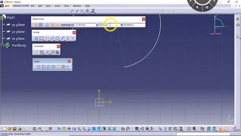Image resolution: width=241 pixels, height=136 pixels.
Task: Select the Profile polyline tool
Action: coord(37,39)
